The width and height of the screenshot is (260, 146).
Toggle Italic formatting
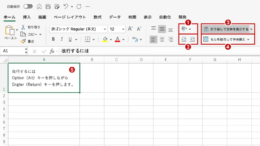pyautogui.click(x=61, y=39)
